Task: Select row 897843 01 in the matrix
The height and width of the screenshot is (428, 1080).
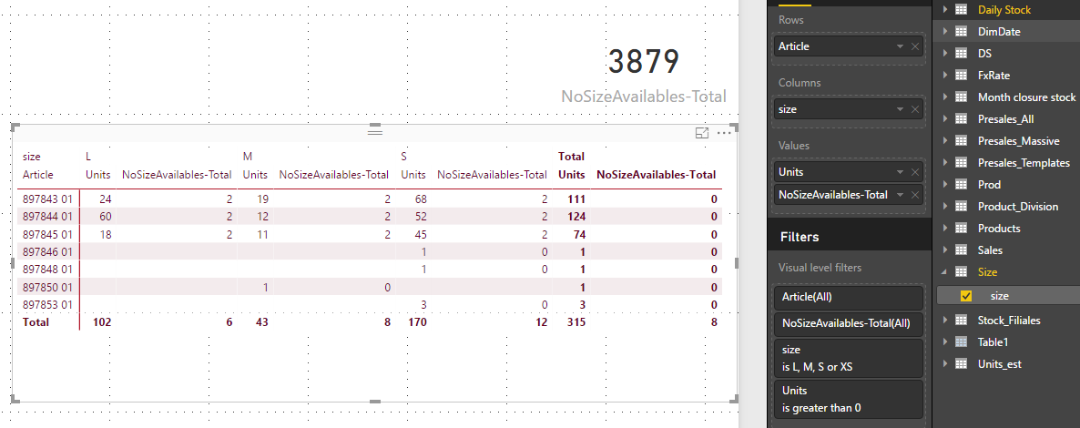Action: [x=47, y=199]
